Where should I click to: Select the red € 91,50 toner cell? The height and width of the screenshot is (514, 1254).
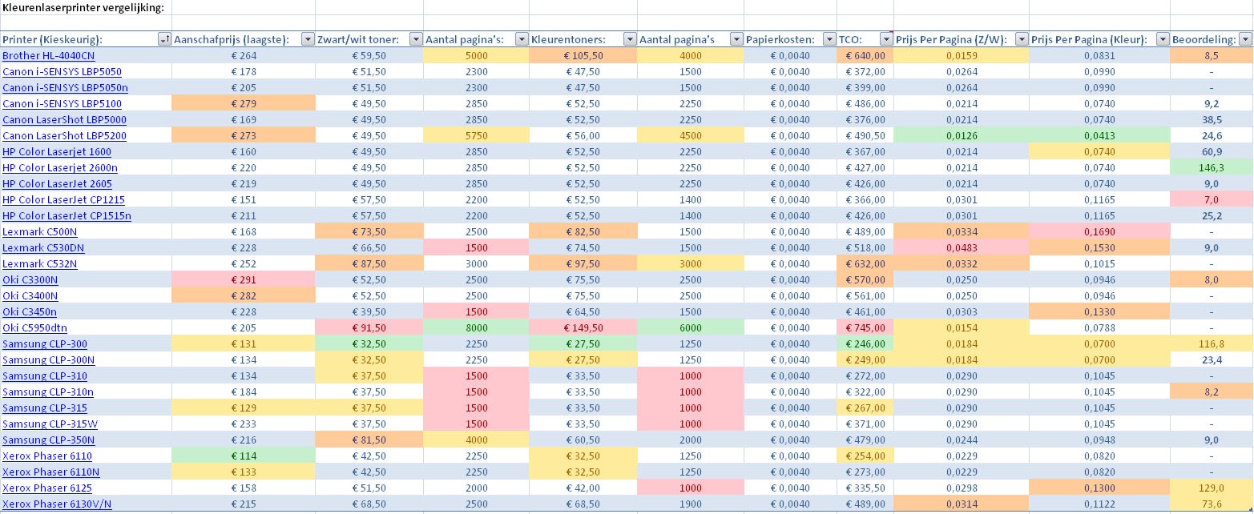pos(369,328)
